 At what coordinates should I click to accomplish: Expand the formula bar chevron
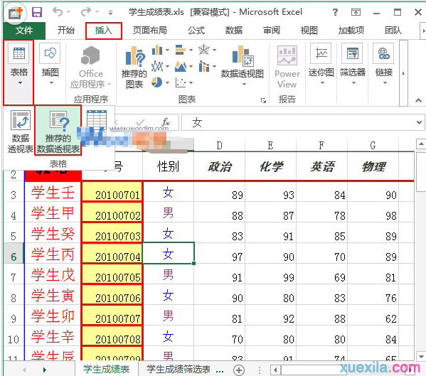point(419,122)
